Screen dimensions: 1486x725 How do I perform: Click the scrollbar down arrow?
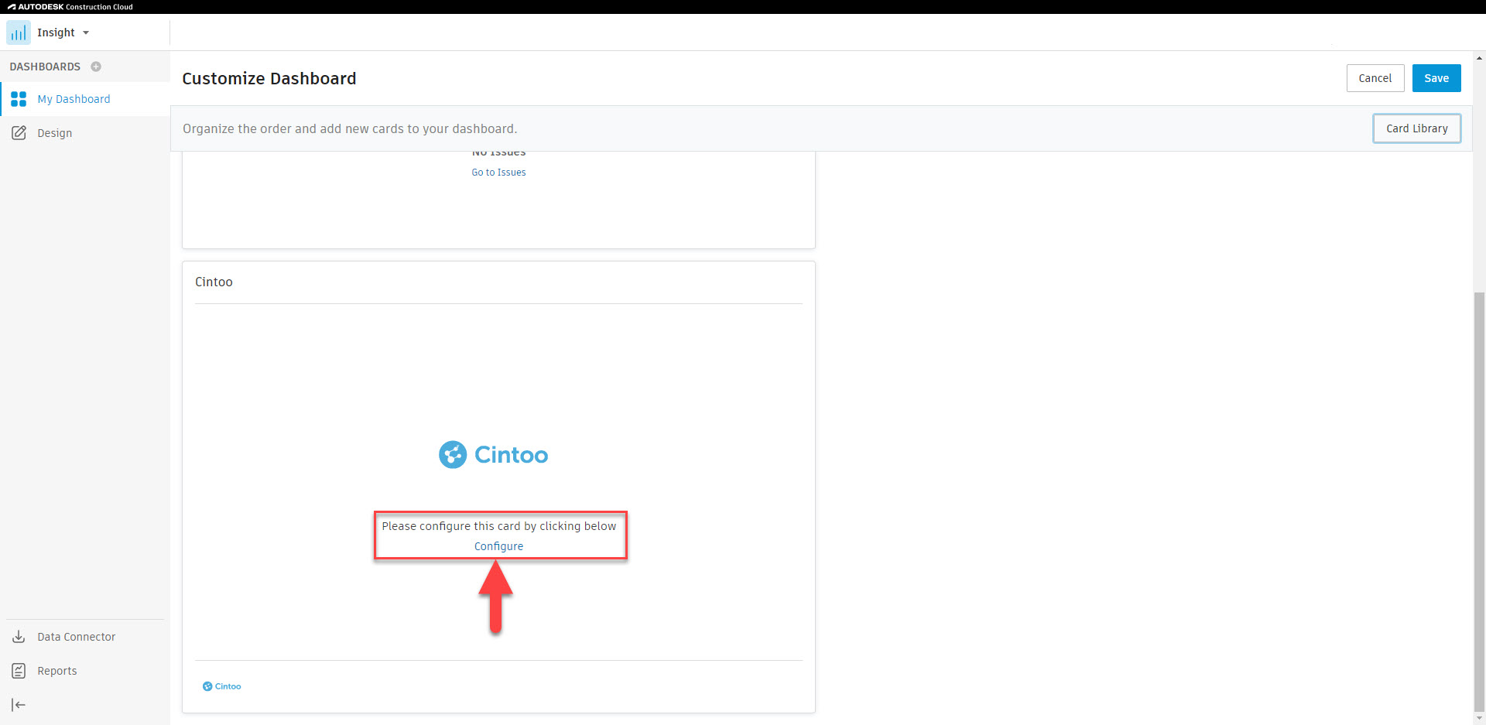pyautogui.click(x=1480, y=719)
